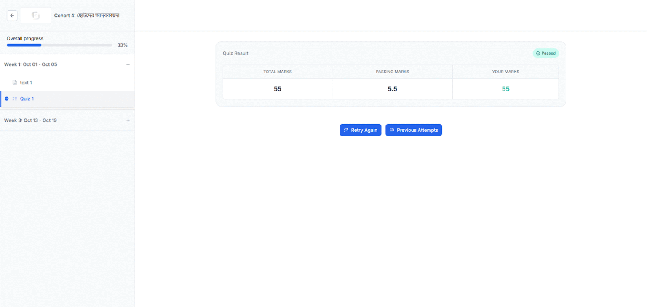Image resolution: width=647 pixels, height=307 pixels.
Task: Click the Cohort 4 course title
Action: click(x=86, y=15)
